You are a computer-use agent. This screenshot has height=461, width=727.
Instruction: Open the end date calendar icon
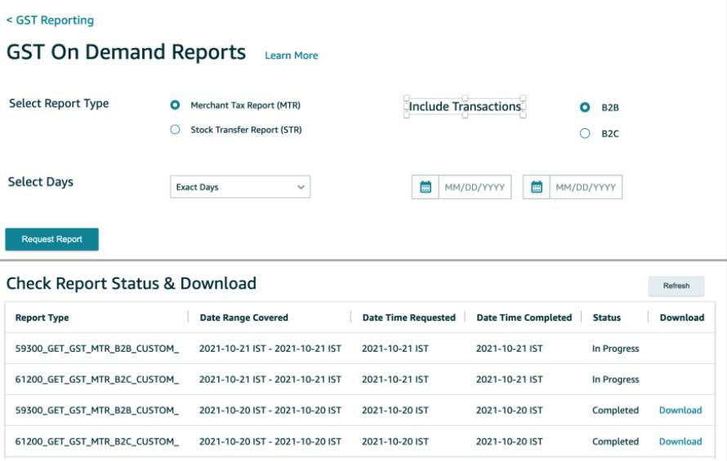pyautogui.click(x=537, y=187)
